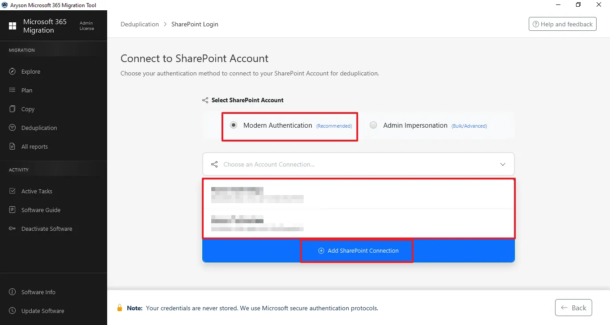Click the Active Tasks checkbox icon
The height and width of the screenshot is (325, 610).
click(x=13, y=191)
